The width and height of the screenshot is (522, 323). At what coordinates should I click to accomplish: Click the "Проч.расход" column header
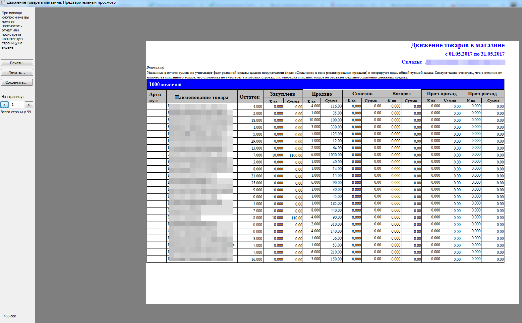(x=483, y=94)
